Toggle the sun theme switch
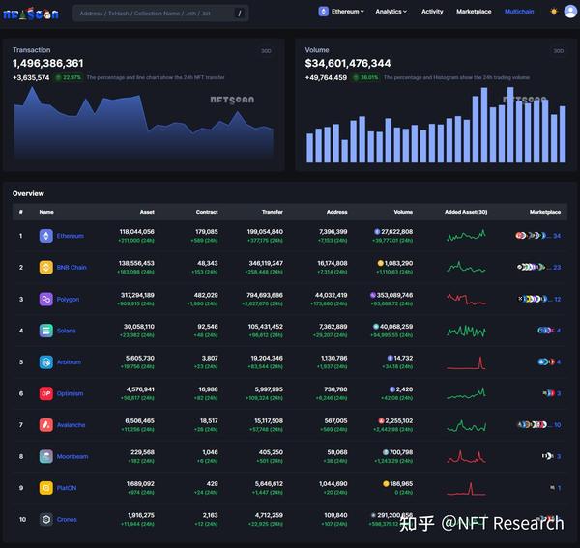This screenshot has height=548, width=580. click(554, 12)
